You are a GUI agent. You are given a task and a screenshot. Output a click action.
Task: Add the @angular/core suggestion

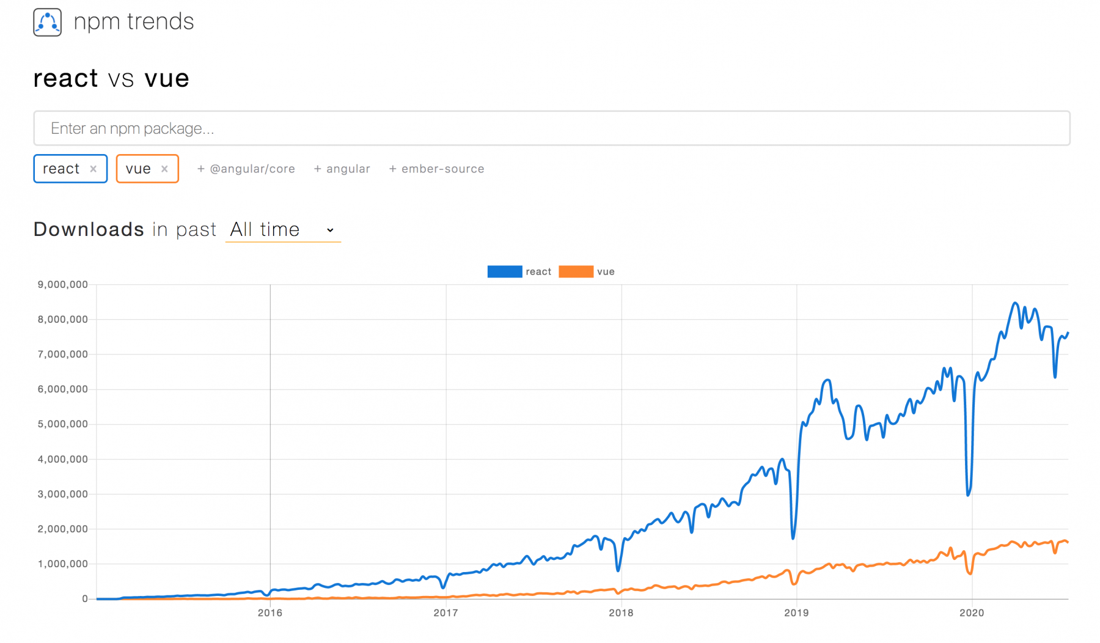[246, 169]
